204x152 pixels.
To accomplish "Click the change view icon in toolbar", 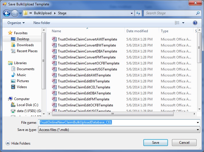I will click(177, 23).
